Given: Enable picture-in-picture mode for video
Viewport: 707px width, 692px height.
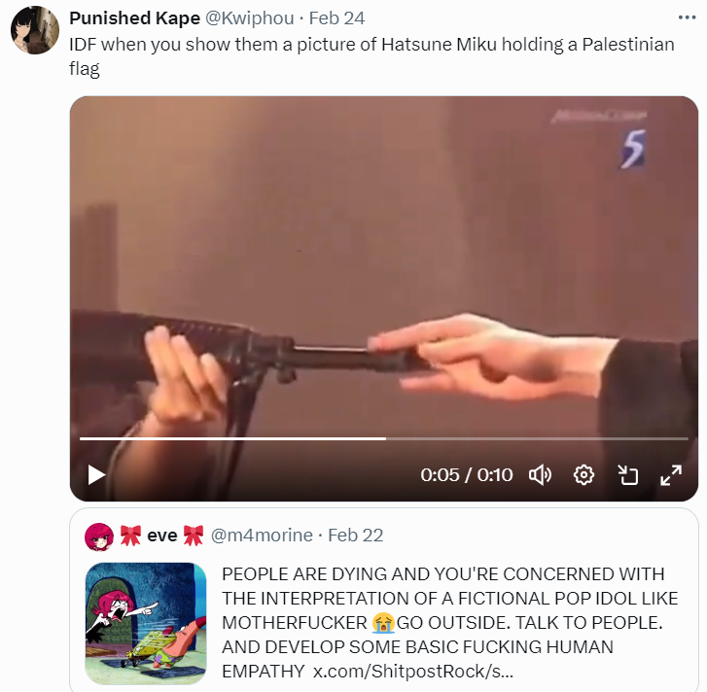Looking at the screenshot, I should point(628,474).
